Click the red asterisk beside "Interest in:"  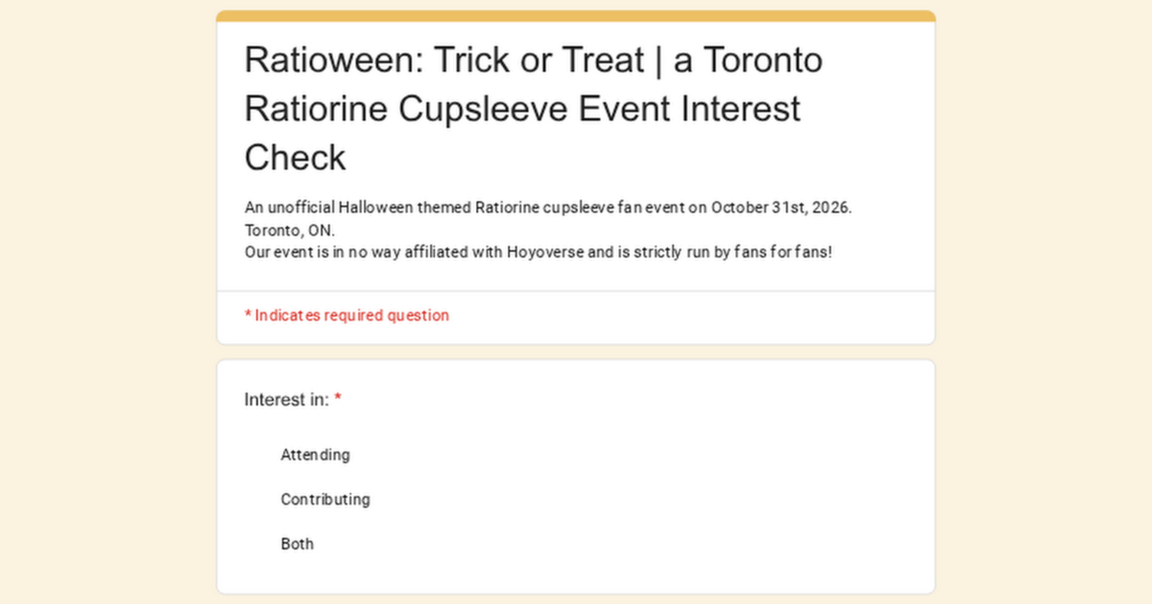338,397
